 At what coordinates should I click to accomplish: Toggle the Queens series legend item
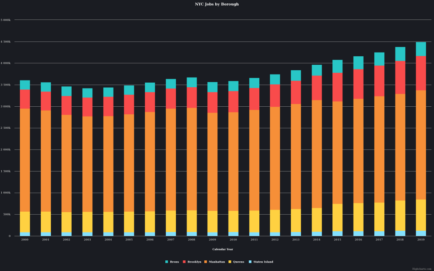(236, 262)
